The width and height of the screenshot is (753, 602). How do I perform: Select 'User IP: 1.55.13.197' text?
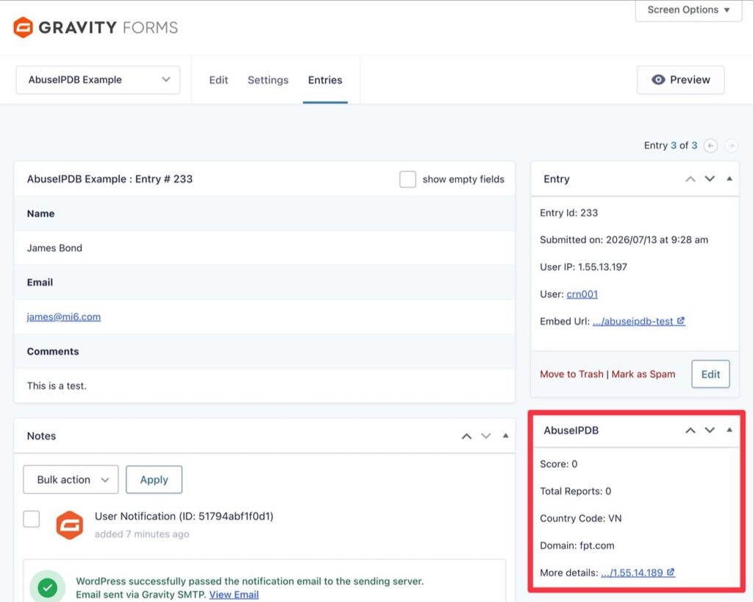point(583,267)
